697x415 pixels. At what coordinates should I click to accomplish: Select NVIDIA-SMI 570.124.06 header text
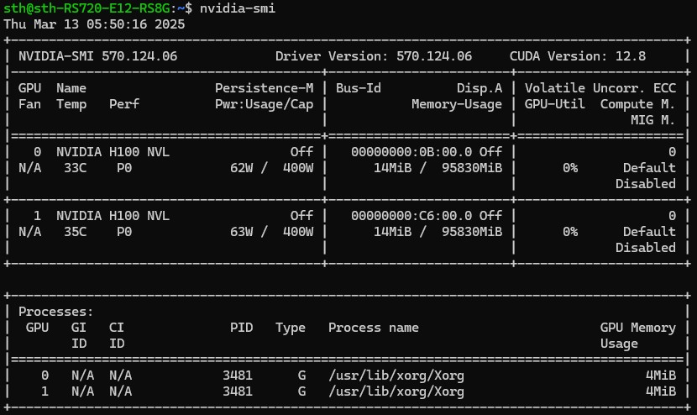coord(97,56)
